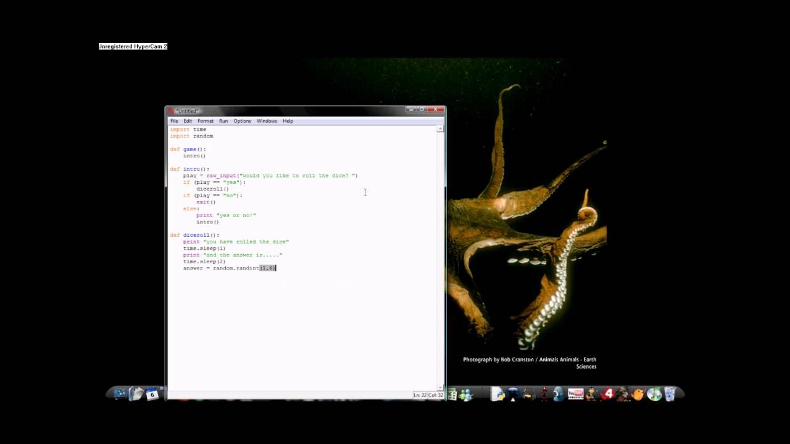The width and height of the screenshot is (790, 444).
Task: Open the documents stack icon in the dock
Action: click(x=136, y=394)
